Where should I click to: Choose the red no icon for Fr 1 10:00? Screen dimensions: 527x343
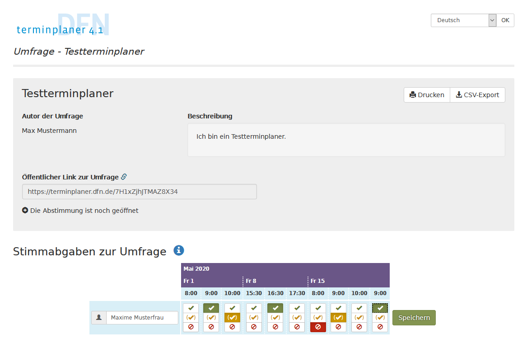pyautogui.click(x=232, y=327)
